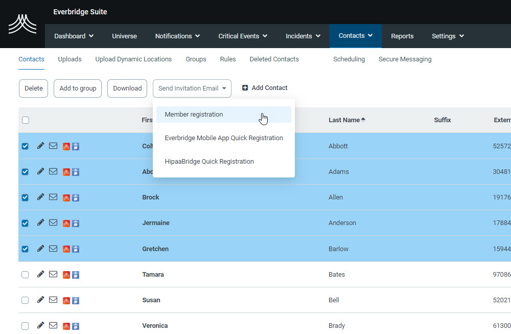Switch to the Groups tab
This screenshot has width=511, height=334.
196,59
